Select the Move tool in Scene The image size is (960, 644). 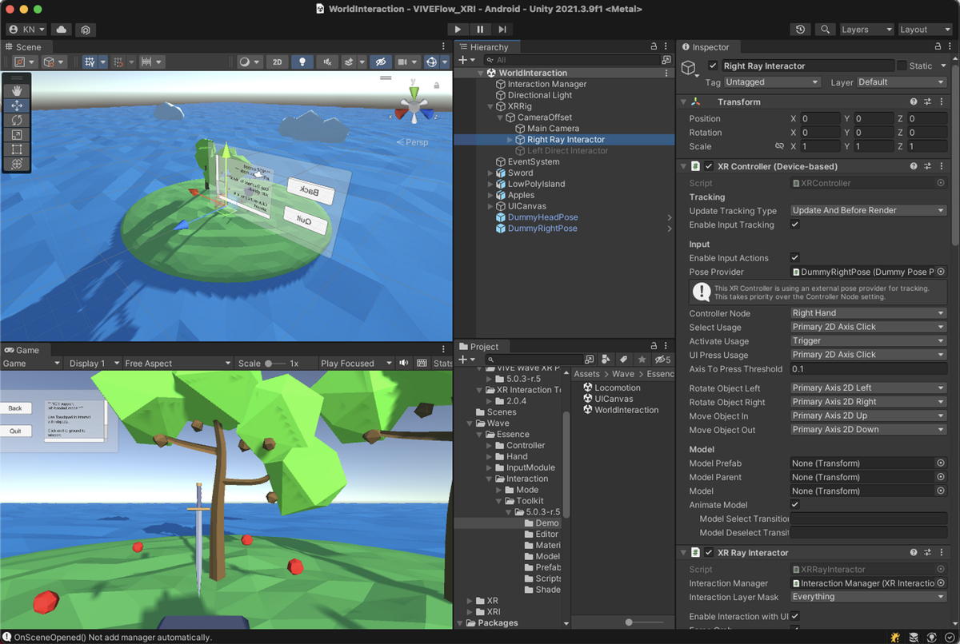click(x=16, y=105)
